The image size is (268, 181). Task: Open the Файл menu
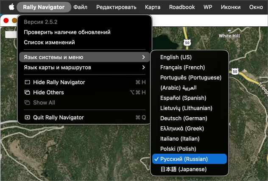point(80,7)
